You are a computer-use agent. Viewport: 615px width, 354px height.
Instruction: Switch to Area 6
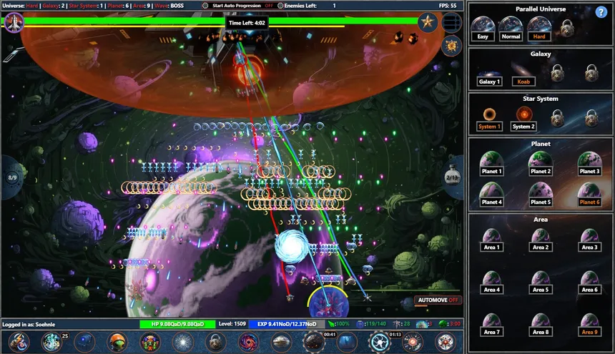[589, 282]
